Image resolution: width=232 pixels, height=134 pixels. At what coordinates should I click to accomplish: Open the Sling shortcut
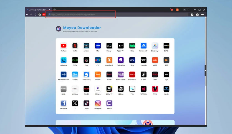pos(132,60)
